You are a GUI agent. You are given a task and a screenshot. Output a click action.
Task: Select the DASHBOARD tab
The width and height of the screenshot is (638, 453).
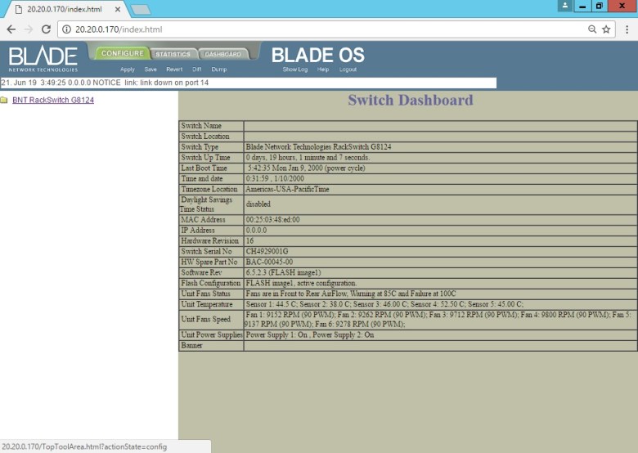(222, 55)
